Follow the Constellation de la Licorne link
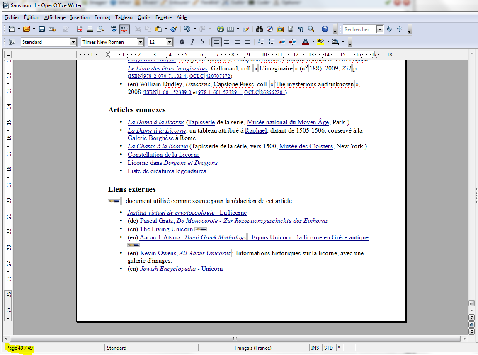Image resolution: width=478 pixels, height=355 pixels. click(163, 155)
